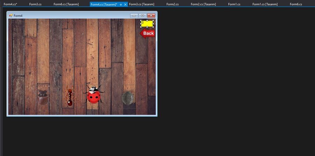
Task: Click the Form4 title bar icon
Action: (x=10, y=15)
